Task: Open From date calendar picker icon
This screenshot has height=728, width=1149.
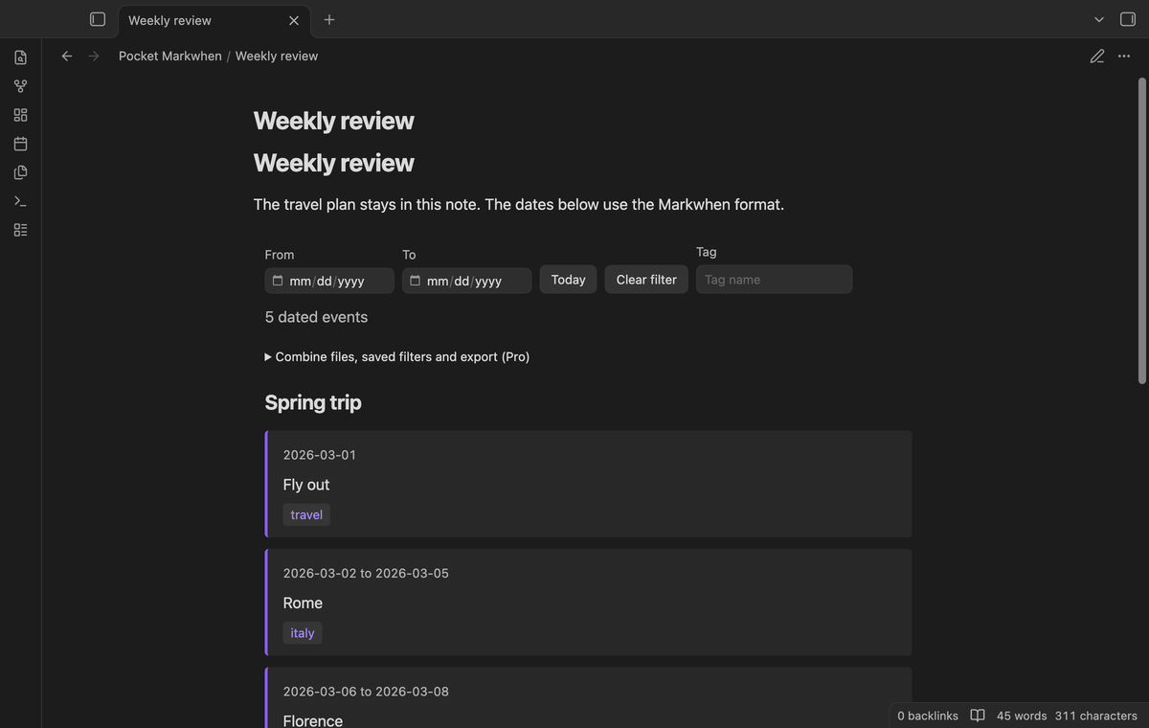Action: click(x=278, y=281)
